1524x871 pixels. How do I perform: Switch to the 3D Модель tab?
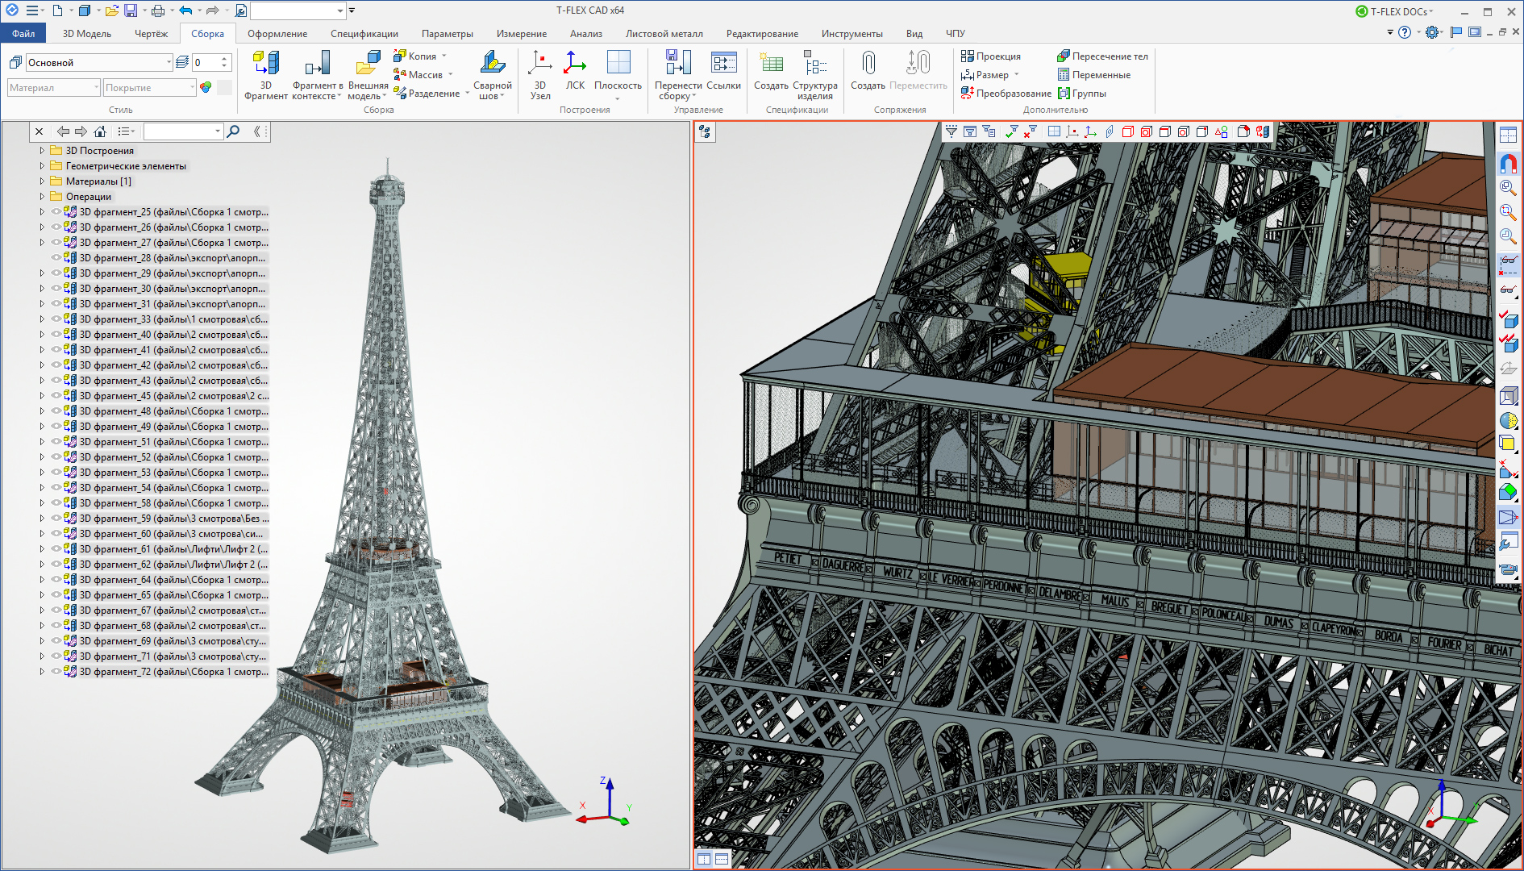pos(87,33)
